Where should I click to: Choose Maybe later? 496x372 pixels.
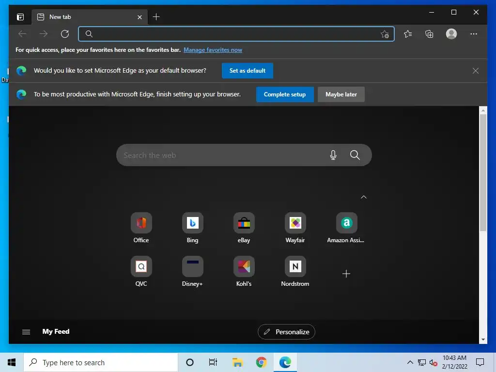pyautogui.click(x=341, y=94)
